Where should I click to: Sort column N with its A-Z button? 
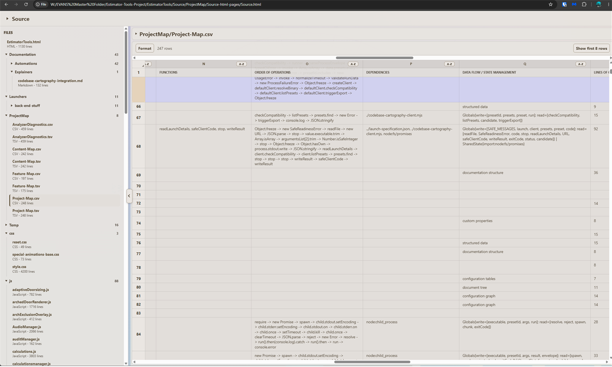click(241, 64)
